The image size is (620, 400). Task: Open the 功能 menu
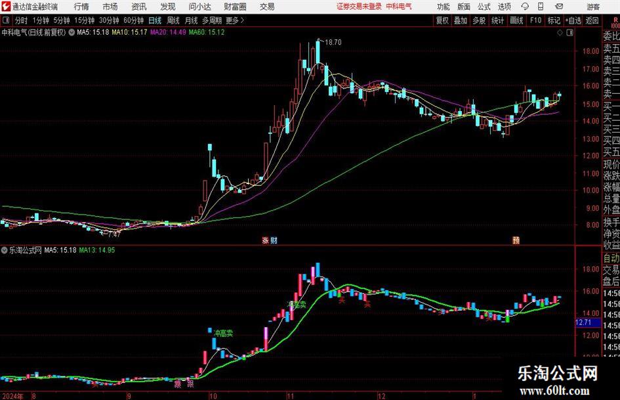[444, 7]
